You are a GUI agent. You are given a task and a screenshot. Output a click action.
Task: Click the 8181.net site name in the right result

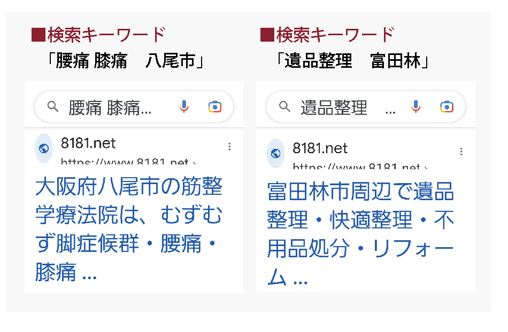(320, 148)
